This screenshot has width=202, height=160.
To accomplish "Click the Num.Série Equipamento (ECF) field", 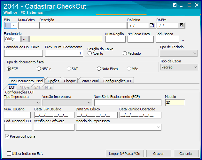I will [x=128, y=103].
